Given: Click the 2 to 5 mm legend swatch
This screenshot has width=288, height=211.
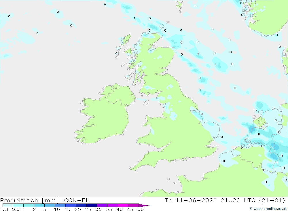Looking at the screenshot, I should coord(39,205).
